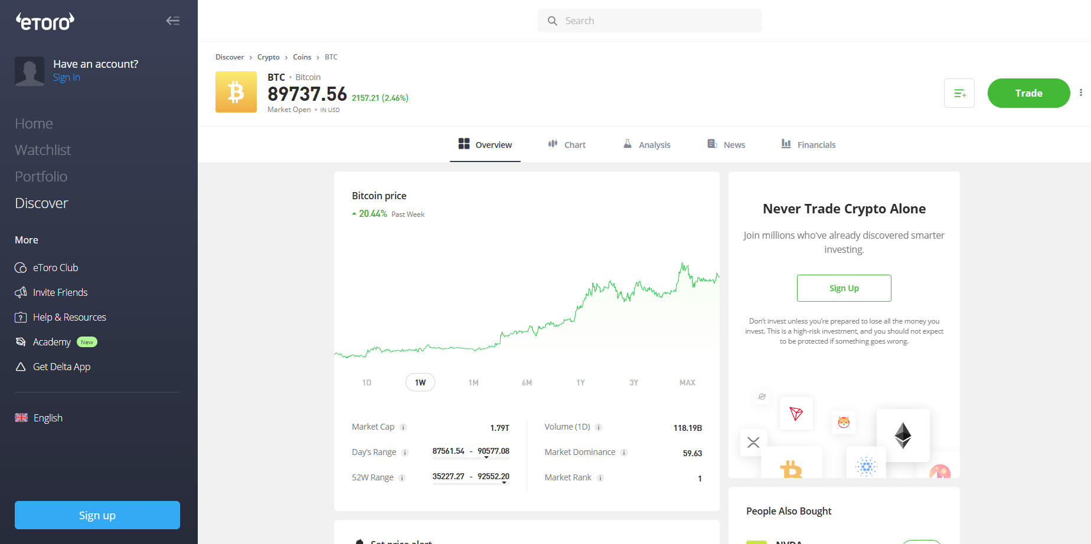Open the Crypto breadcrumb link

pos(269,57)
